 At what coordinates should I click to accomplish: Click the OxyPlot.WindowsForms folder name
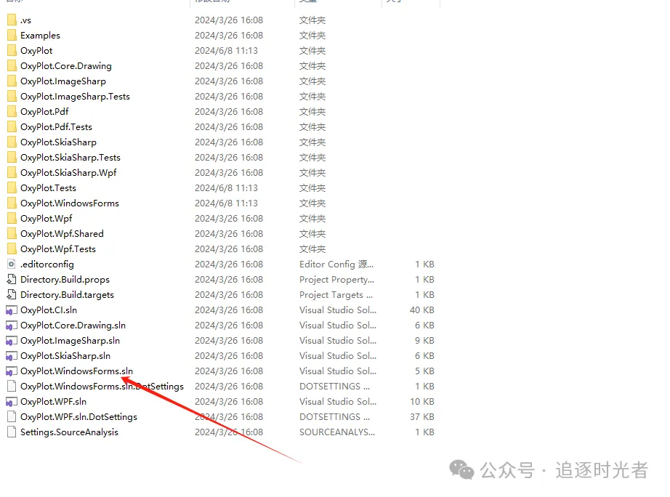(x=69, y=203)
